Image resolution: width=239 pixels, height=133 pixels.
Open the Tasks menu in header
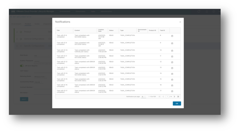[x=93, y=11]
